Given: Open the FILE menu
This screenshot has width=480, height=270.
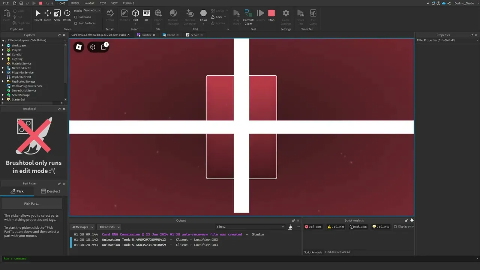Looking at the screenshot, I should 6,3.
